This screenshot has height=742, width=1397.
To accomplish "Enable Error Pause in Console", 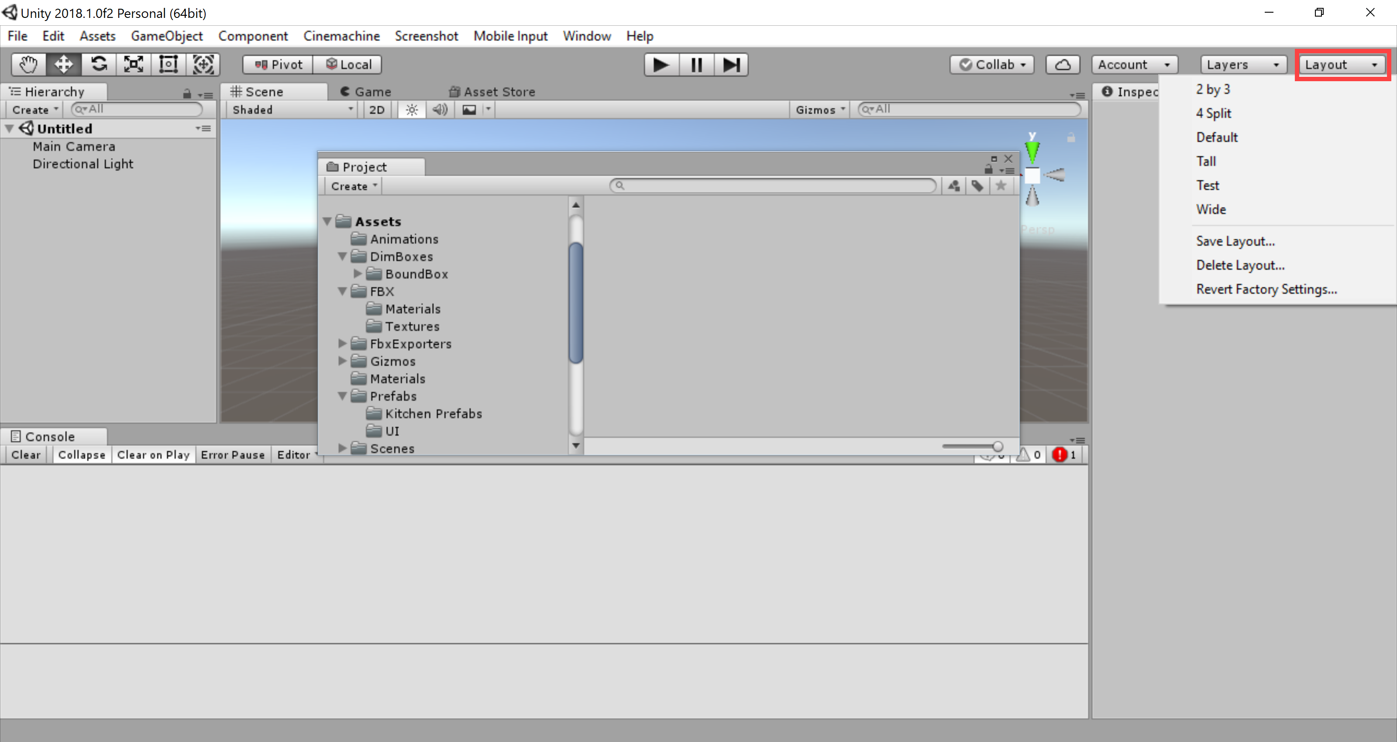I will (232, 455).
